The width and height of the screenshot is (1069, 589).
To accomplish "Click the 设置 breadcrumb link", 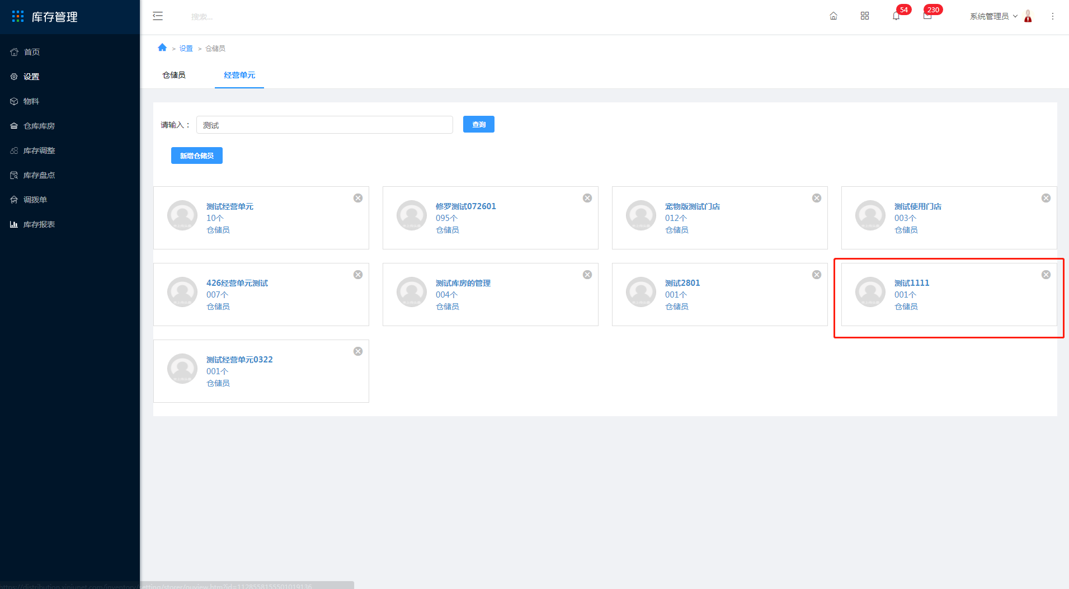I will 186,49.
